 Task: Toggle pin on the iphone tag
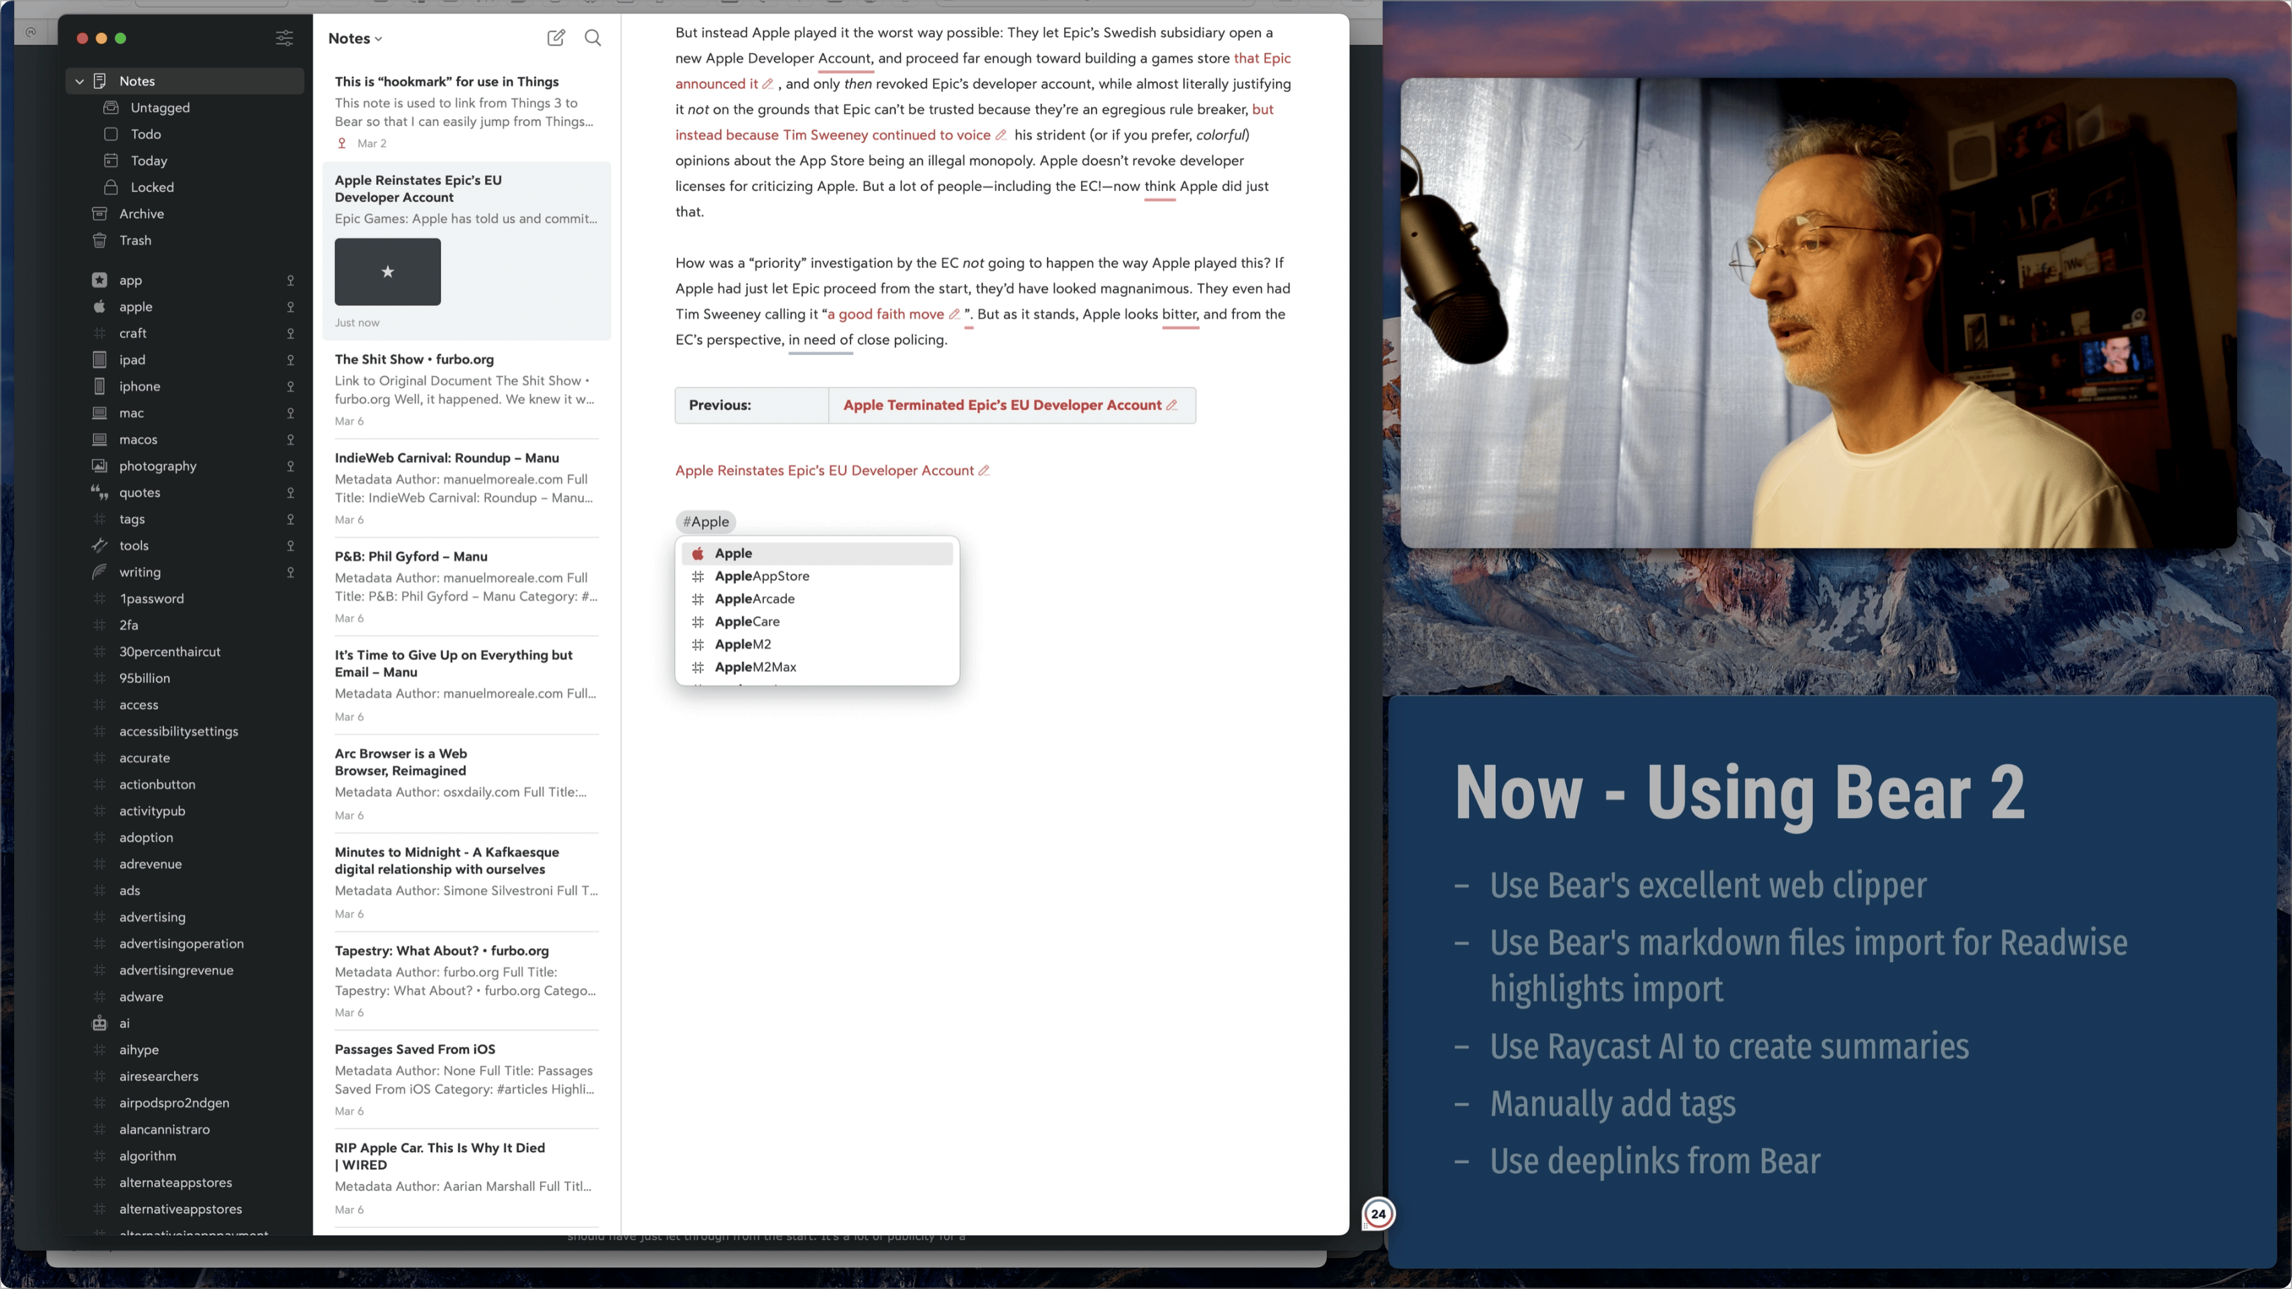(x=290, y=386)
